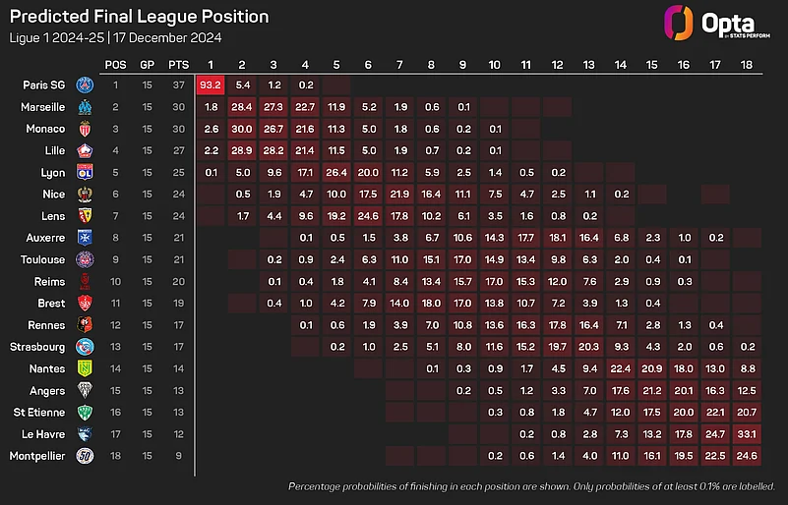Click the Rennes club crest
The height and width of the screenshot is (505, 788).
(x=86, y=324)
